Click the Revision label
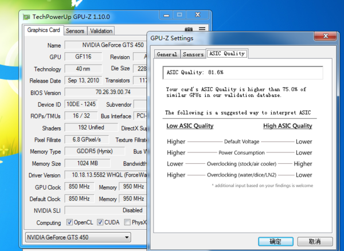Image resolution: width=344 pixels, height=251 pixels. [120, 57]
